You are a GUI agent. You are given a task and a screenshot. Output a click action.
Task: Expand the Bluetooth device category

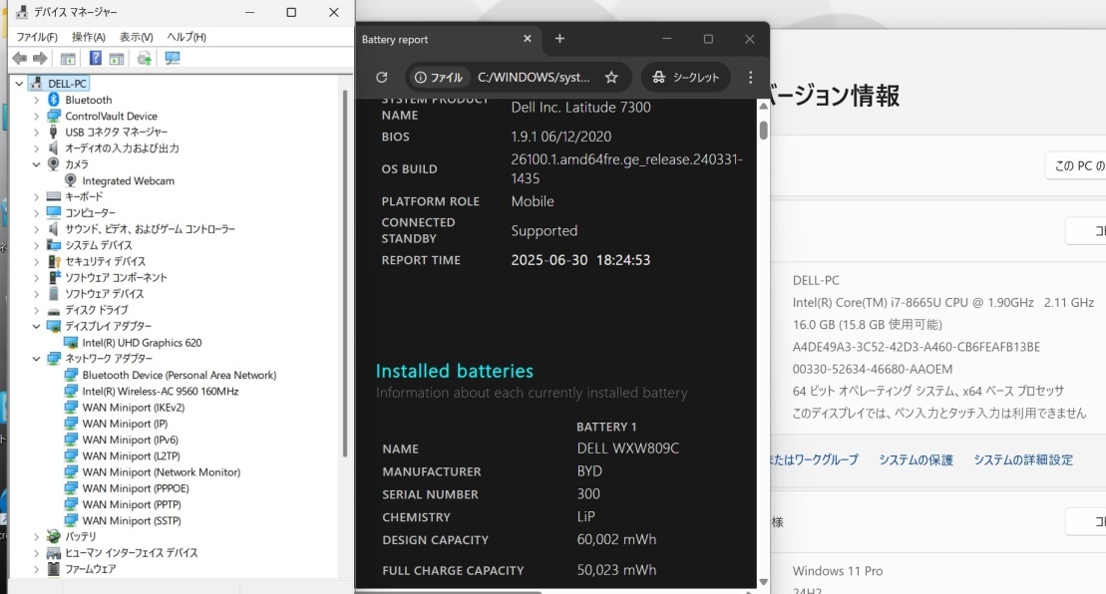point(37,100)
